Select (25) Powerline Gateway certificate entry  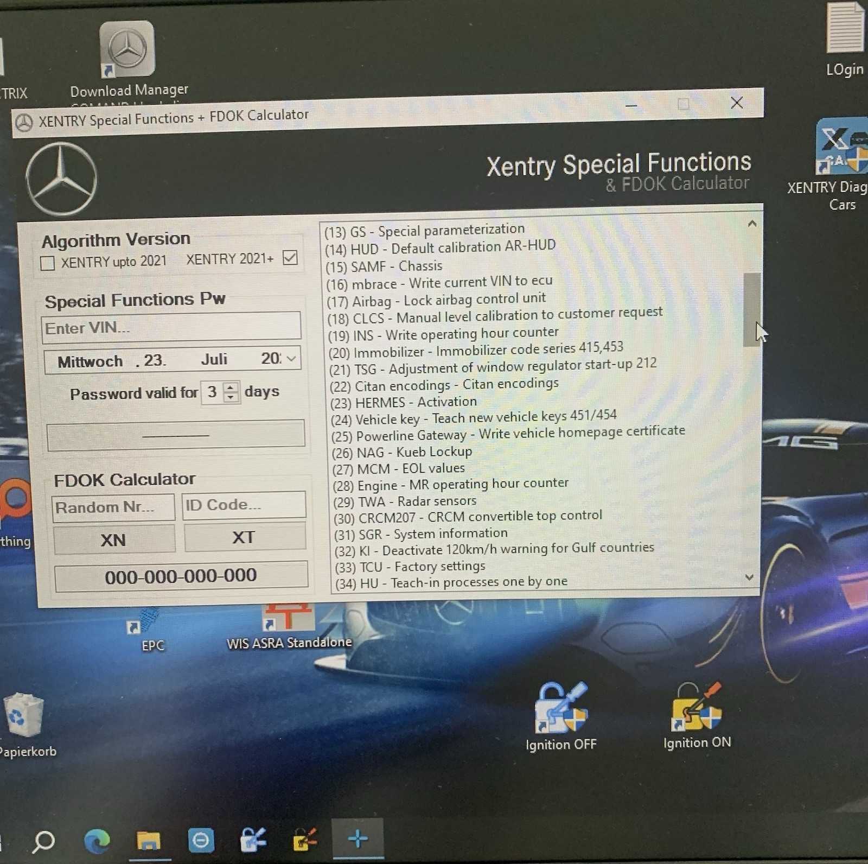(x=508, y=434)
